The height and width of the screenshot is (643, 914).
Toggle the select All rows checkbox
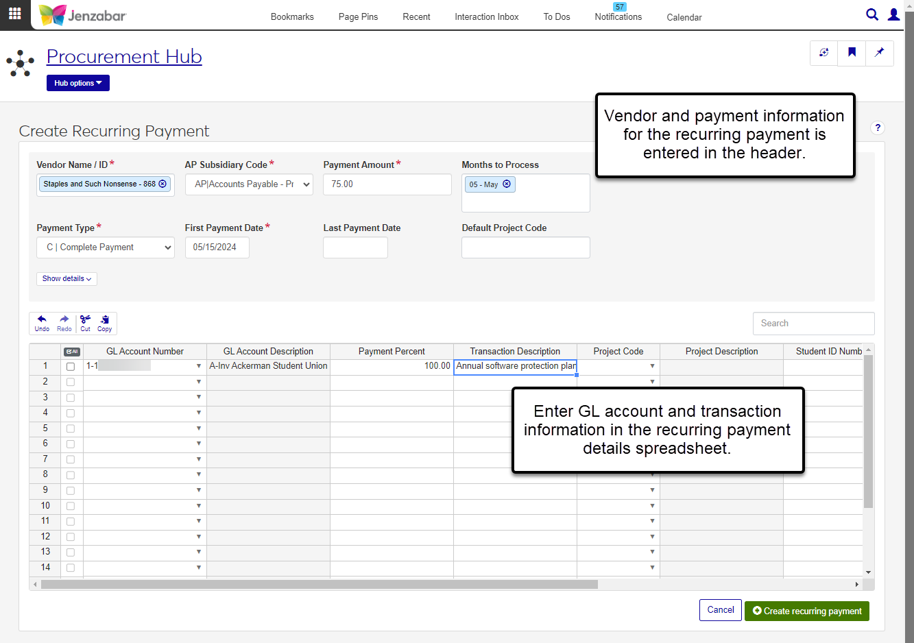(x=71, y=352)
